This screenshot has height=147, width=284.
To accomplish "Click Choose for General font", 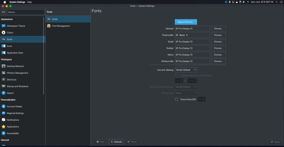I will [218, 29].
